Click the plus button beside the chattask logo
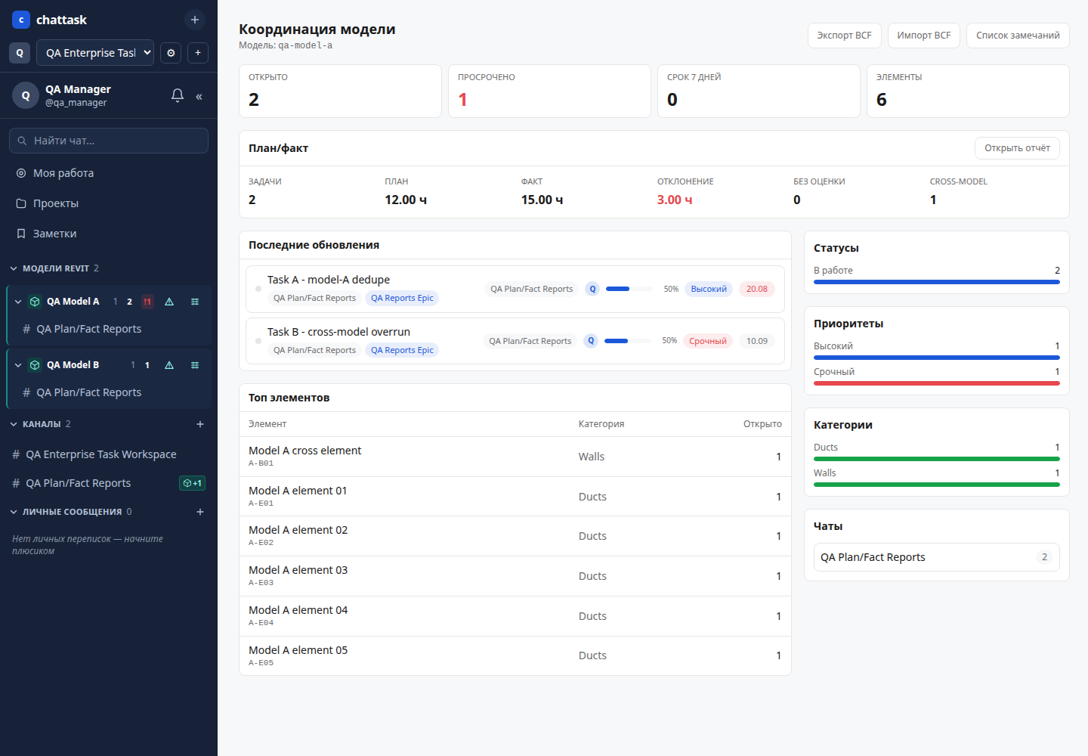The image size is (1088, 756). pyautogui.click(x=195, y=20)
